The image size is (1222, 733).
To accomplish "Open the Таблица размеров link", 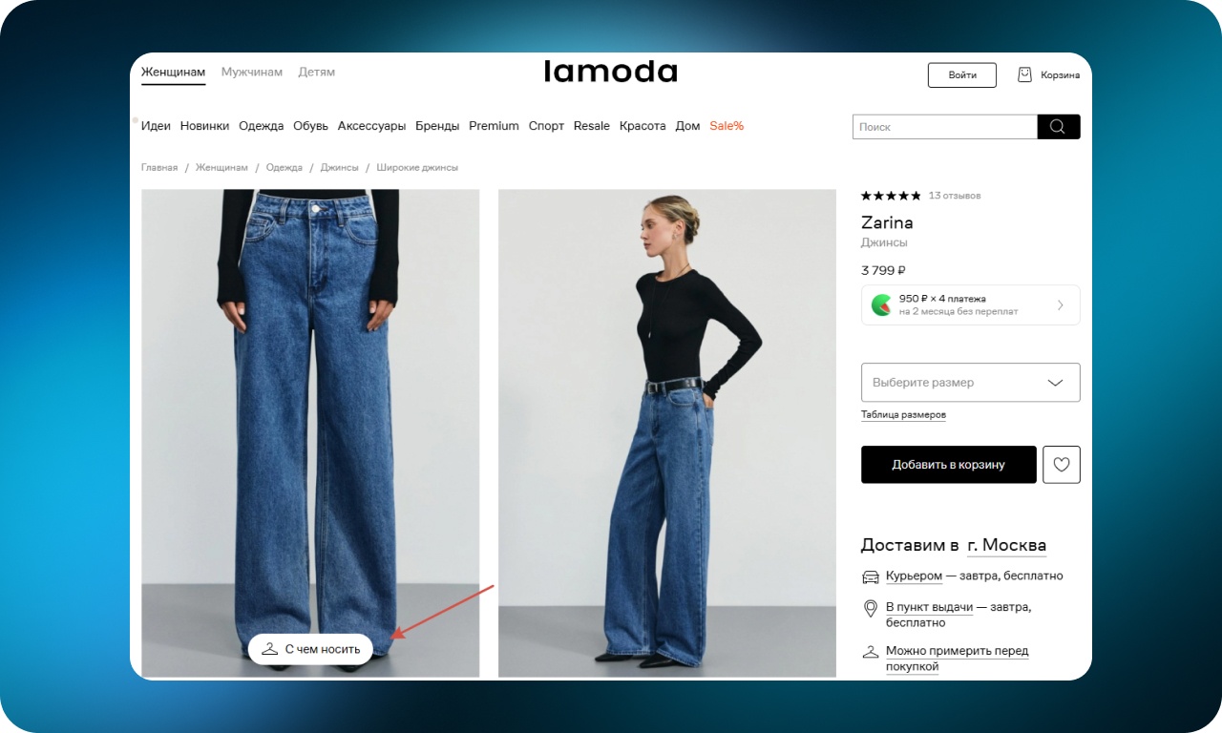I will 903,415.
